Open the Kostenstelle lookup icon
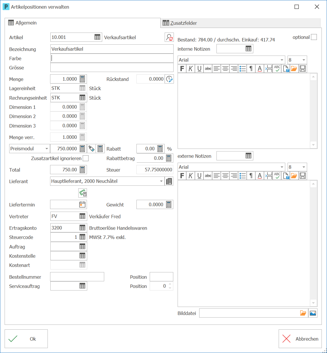Viewport: 327px width, 353px height. [82, 256]
